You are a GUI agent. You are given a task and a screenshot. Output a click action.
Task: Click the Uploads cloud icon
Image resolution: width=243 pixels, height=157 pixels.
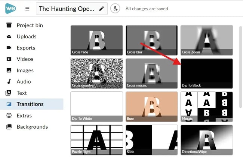pos(9,37)
